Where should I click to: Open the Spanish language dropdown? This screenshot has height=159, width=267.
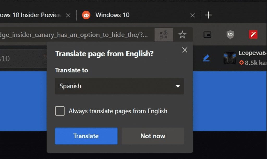tap(119, 86)
